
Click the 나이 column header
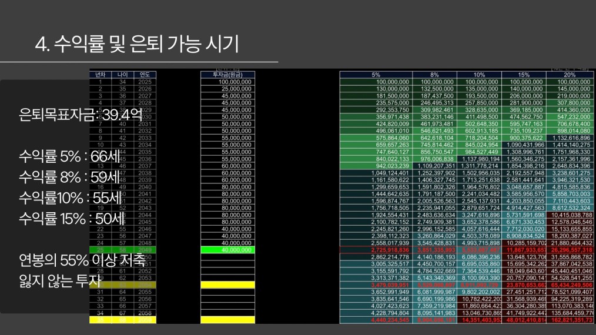point(122,75)
